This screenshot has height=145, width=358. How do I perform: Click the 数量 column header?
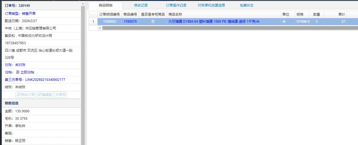[316, 14]
